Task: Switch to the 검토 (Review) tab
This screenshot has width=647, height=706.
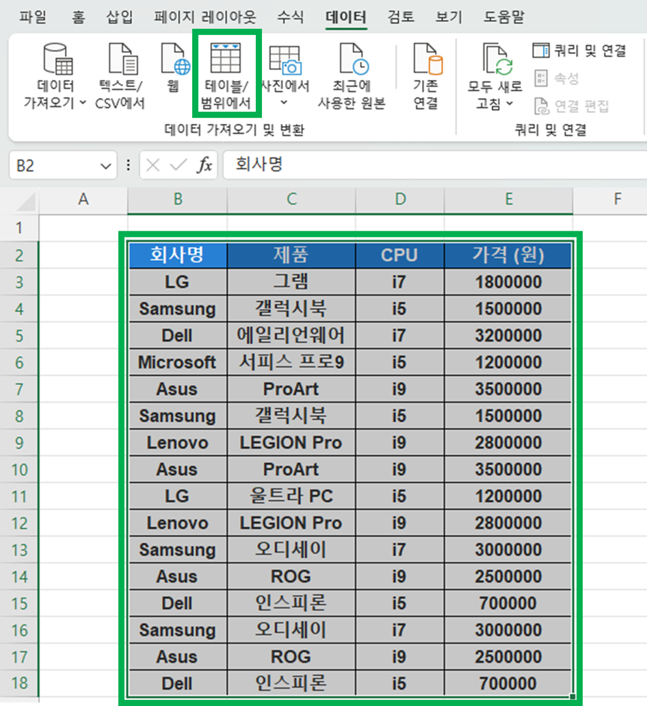Action: 401,17
